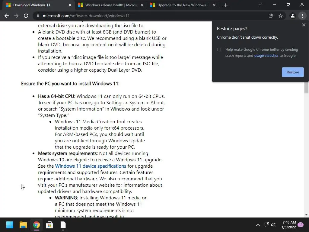Open File Explorer from taskbar
The width and height of the screenshot is (309, 232).
(x=23, y=225)
